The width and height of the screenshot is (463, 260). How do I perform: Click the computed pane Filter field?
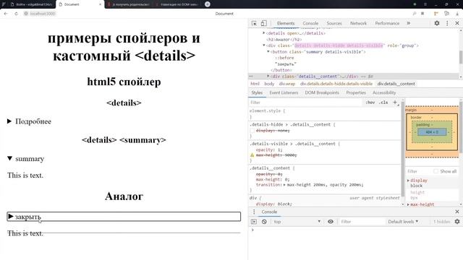[x=419, y=171]
